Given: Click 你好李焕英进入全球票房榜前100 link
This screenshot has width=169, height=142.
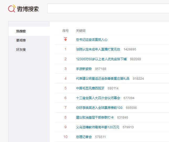Looking at the screenshot, I should (x=99, y=108).
